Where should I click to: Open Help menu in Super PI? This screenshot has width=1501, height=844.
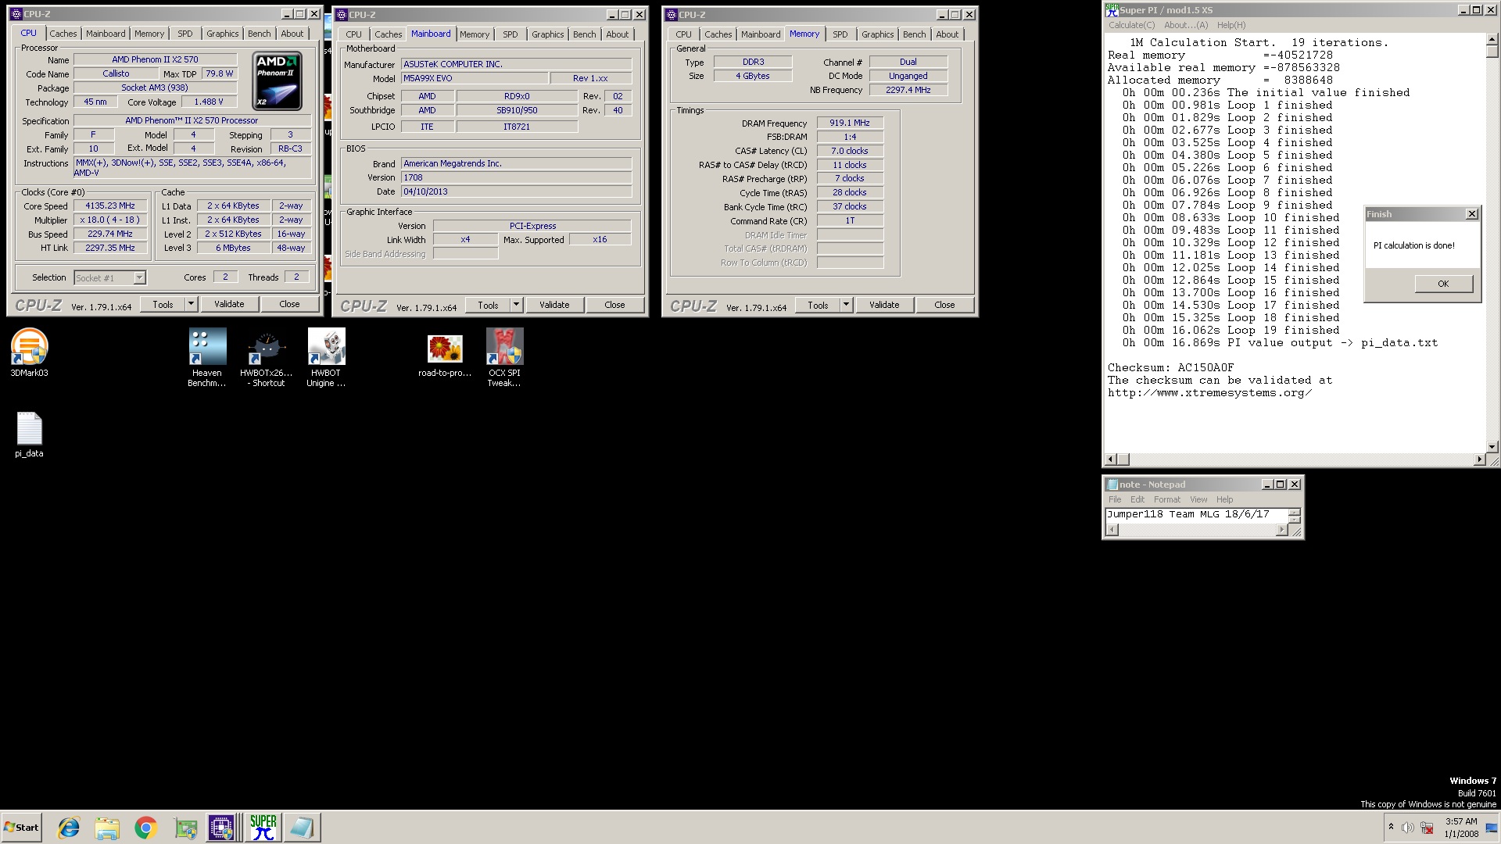coord(1231,25)
